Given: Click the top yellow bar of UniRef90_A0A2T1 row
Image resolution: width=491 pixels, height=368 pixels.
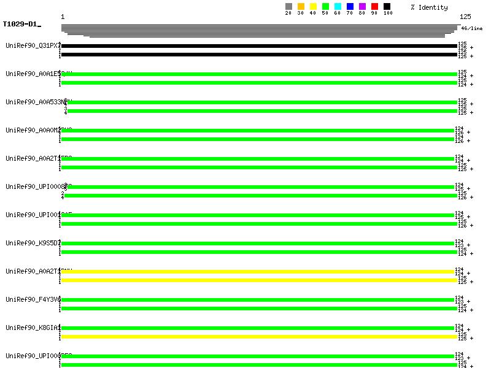Looking at the screenshot, I should (x=258, y=272).
